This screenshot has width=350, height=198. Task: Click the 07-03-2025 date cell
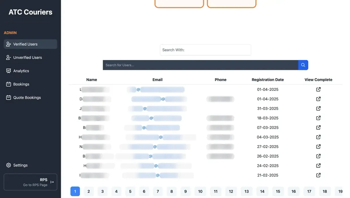click(268, 128)
